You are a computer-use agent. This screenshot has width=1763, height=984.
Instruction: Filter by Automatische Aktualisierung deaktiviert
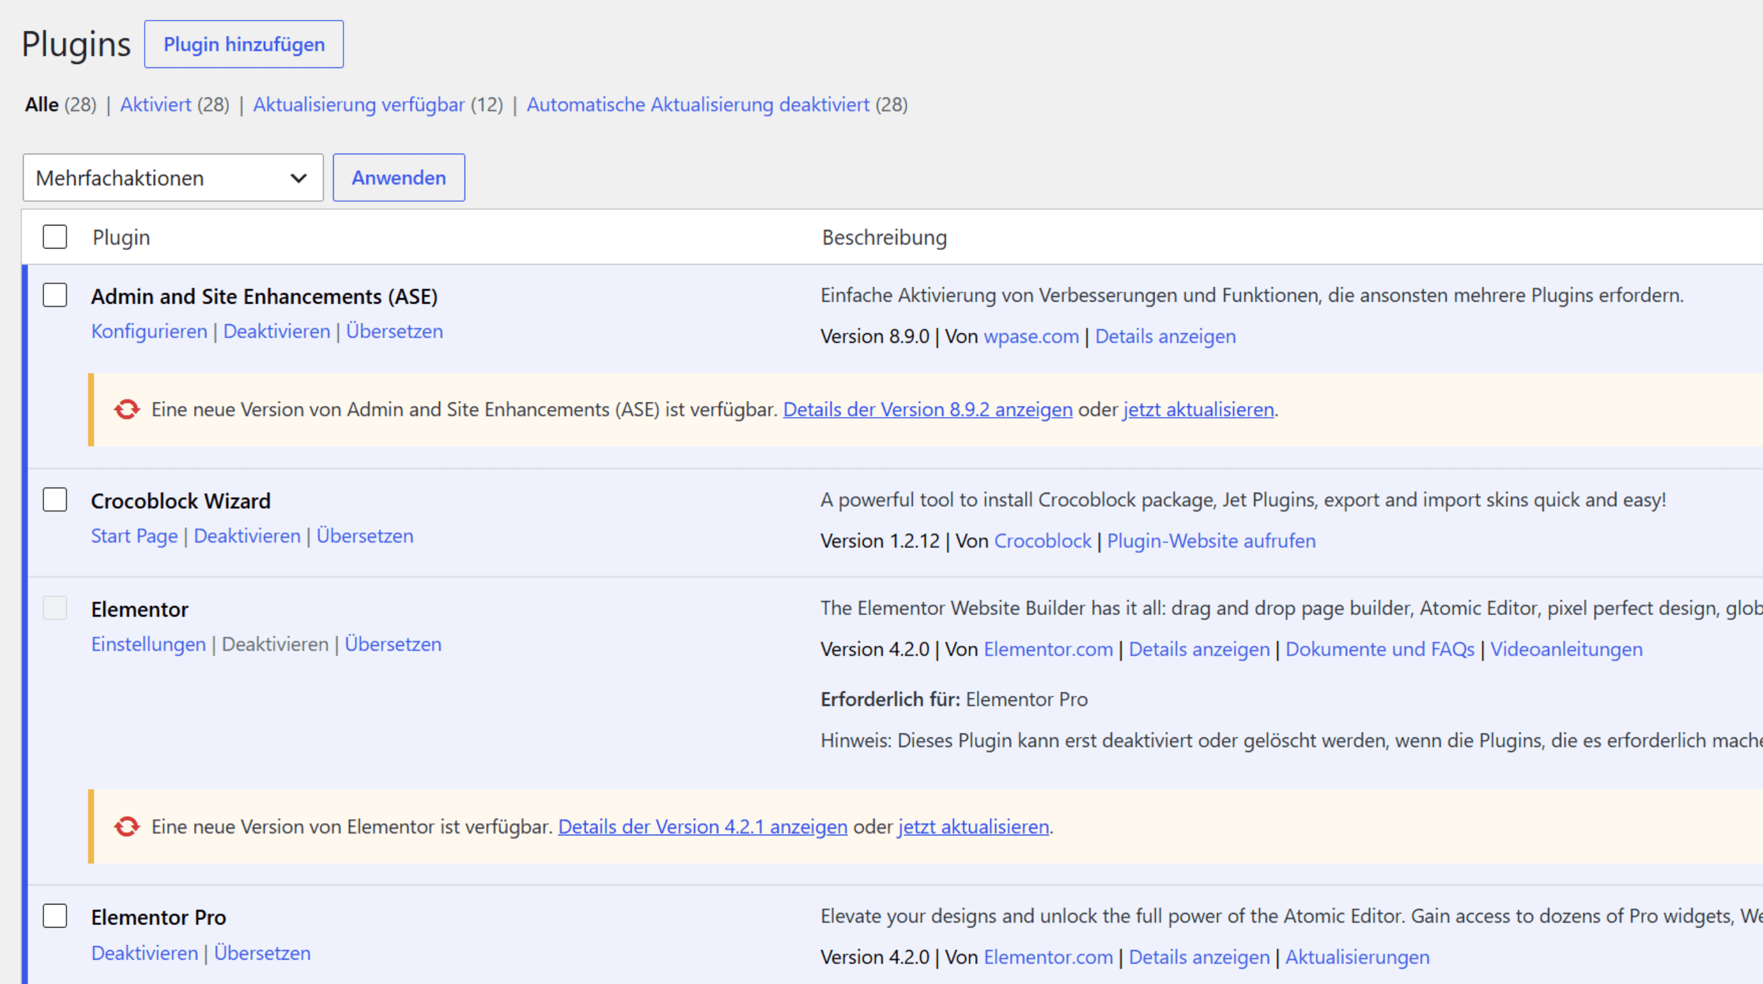coord(698,104)
